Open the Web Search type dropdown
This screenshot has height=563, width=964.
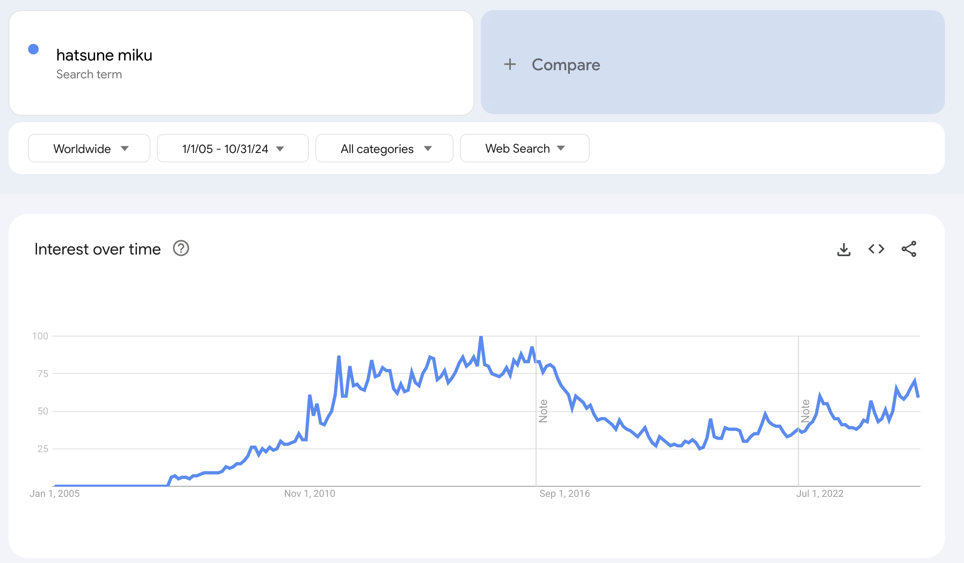[x=524, y=149]
